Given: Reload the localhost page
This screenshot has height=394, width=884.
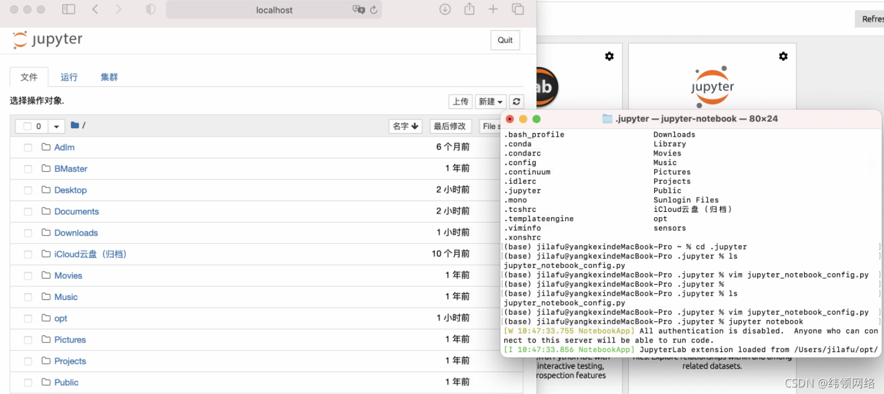Looking at the screenshot, I should (374, 10).
